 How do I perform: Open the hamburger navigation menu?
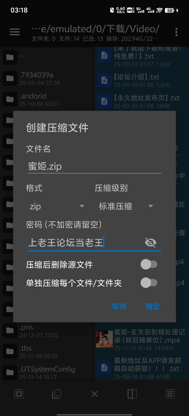(x=15, y=32)
